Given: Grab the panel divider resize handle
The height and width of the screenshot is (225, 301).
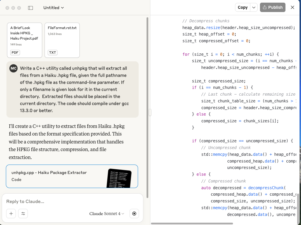Looking at the screenshot, I should click(x=150, y=112).
